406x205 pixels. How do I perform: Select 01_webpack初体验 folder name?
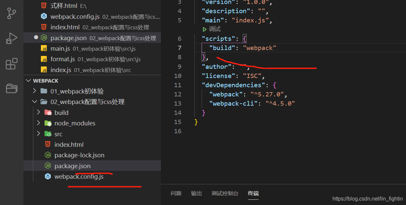77,91
